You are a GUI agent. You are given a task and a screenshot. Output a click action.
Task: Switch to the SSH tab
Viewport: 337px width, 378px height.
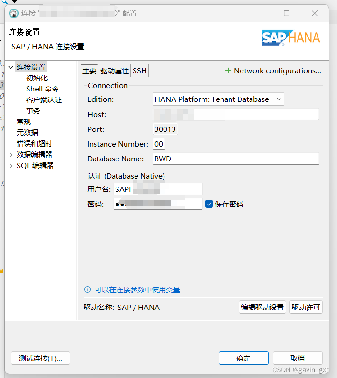pos(140,70)
